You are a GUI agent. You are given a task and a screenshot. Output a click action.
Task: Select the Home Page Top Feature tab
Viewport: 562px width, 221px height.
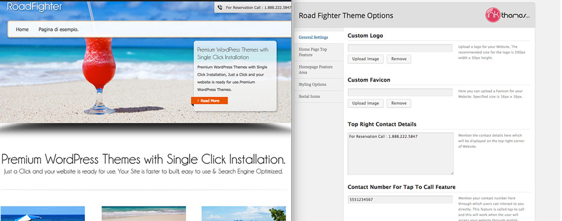(318, 52)
